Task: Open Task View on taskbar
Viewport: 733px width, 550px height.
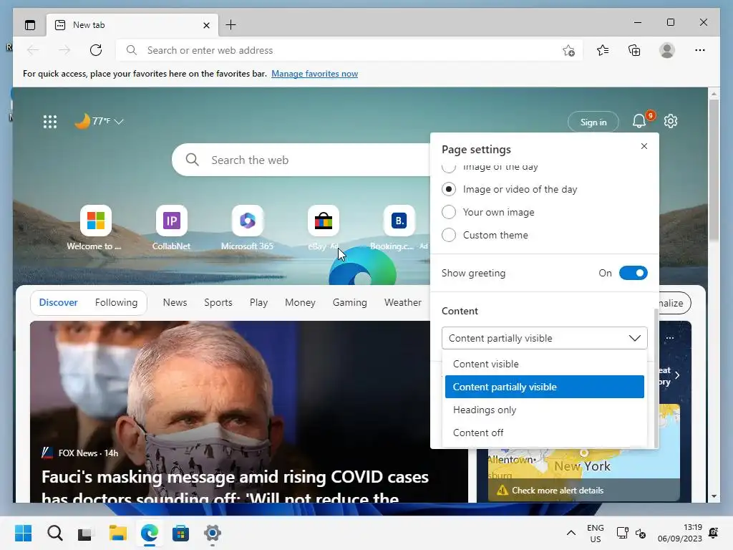Action: (x=85, y=533)
